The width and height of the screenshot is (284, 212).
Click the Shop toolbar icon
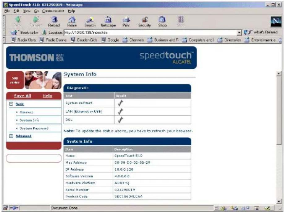162,19
